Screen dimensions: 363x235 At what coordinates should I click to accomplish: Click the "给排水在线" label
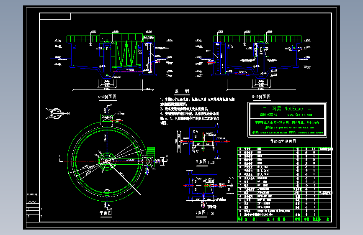click(x=268, y=115)
